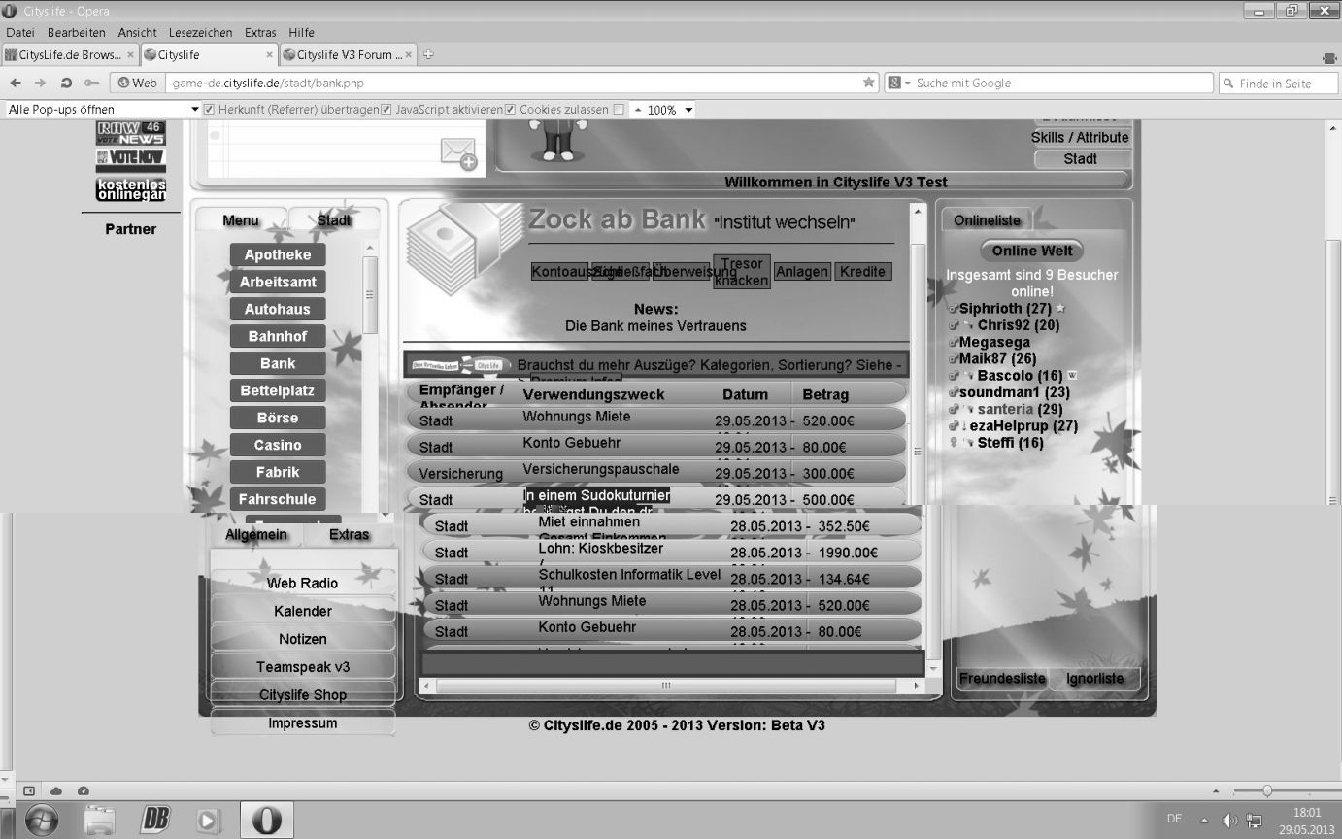Image resolution: width=1342 pixels, height=839 pixels.
Task: Disable the JavaScript aktivieren checkbox
Action: pyautogui.click(x=386, y=110)
